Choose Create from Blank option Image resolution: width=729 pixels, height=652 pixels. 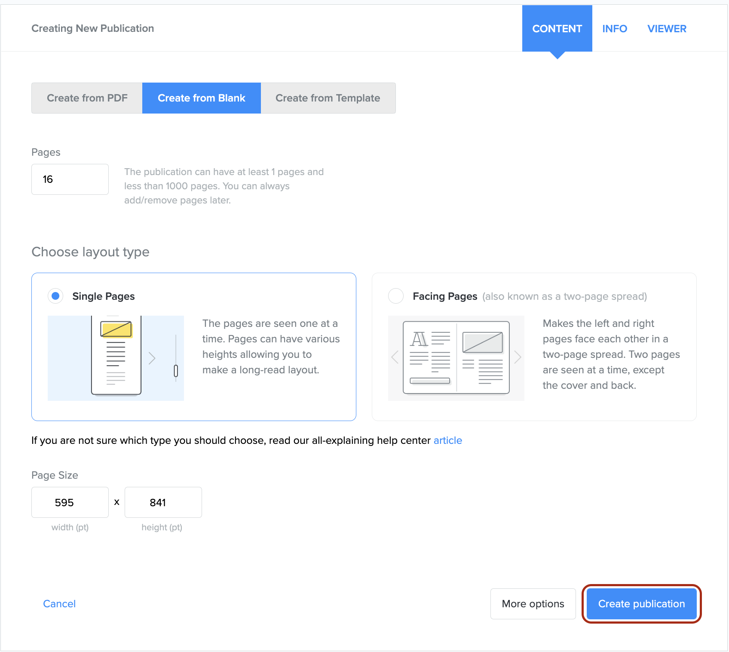[201, 98]
